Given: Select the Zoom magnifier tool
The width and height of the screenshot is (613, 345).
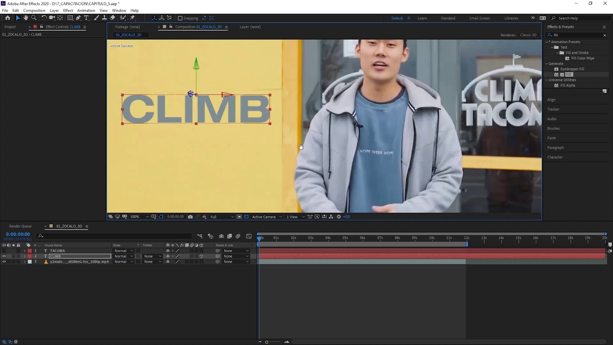Looking at the screenshot, I should (x=34, y=18).
